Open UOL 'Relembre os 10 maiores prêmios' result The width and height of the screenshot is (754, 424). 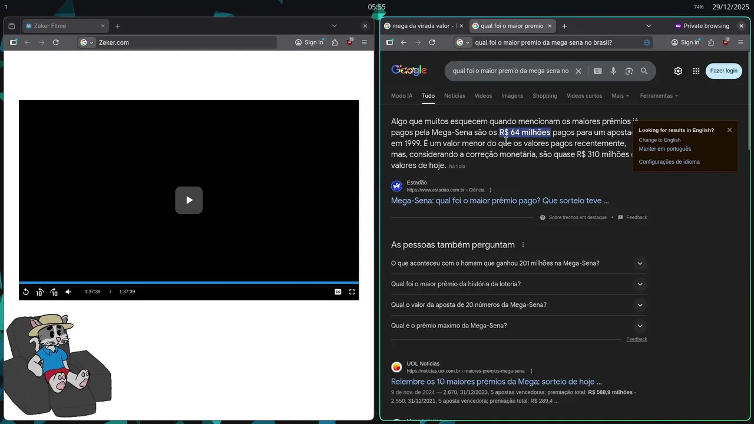[x=497, y=382]
